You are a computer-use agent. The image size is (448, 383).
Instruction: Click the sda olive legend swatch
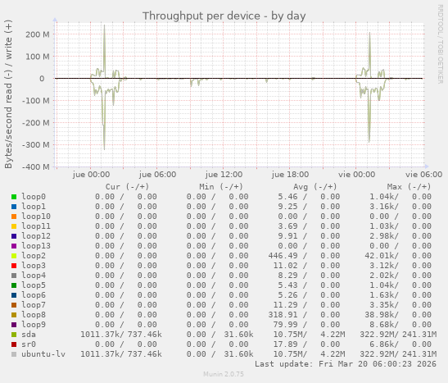click(14, 335)
